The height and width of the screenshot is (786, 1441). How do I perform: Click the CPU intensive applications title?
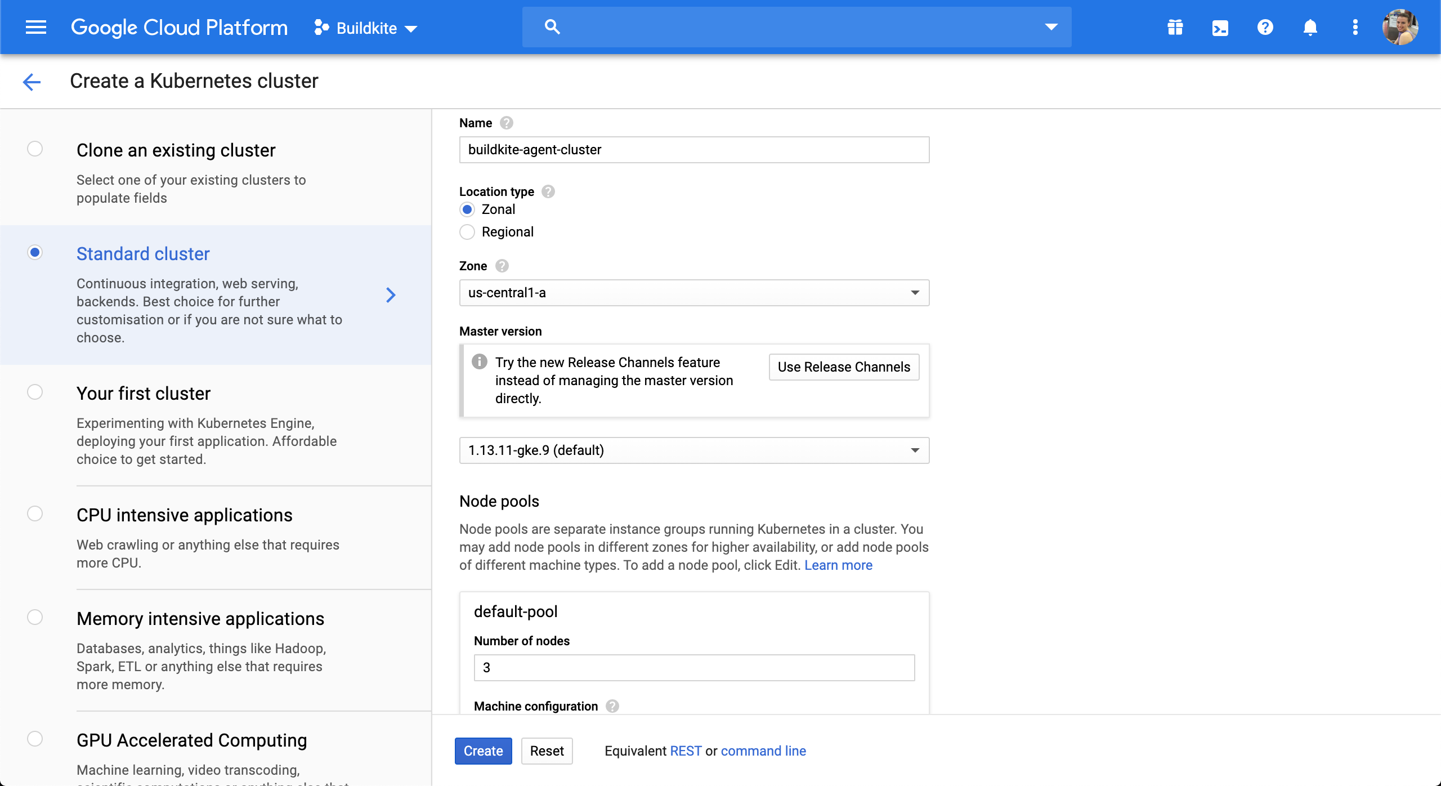tap(185, 515)
